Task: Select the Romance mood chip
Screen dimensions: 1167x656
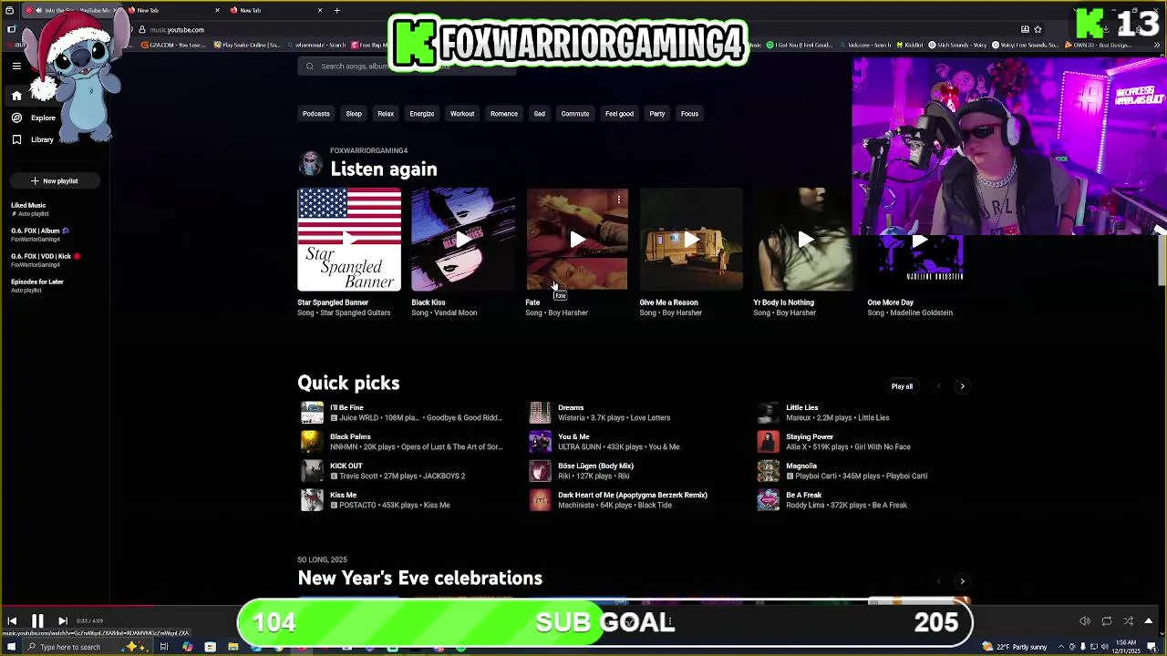Action: [x=504, y=114]
